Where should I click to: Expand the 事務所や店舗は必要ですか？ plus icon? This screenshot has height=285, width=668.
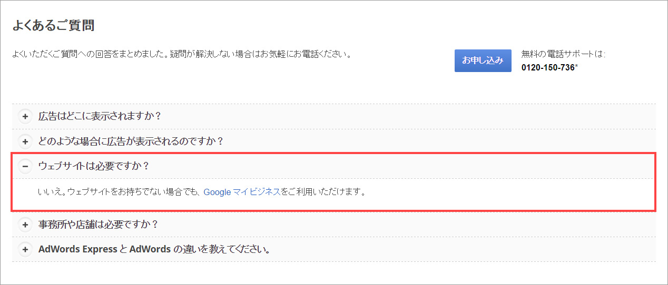25,225
